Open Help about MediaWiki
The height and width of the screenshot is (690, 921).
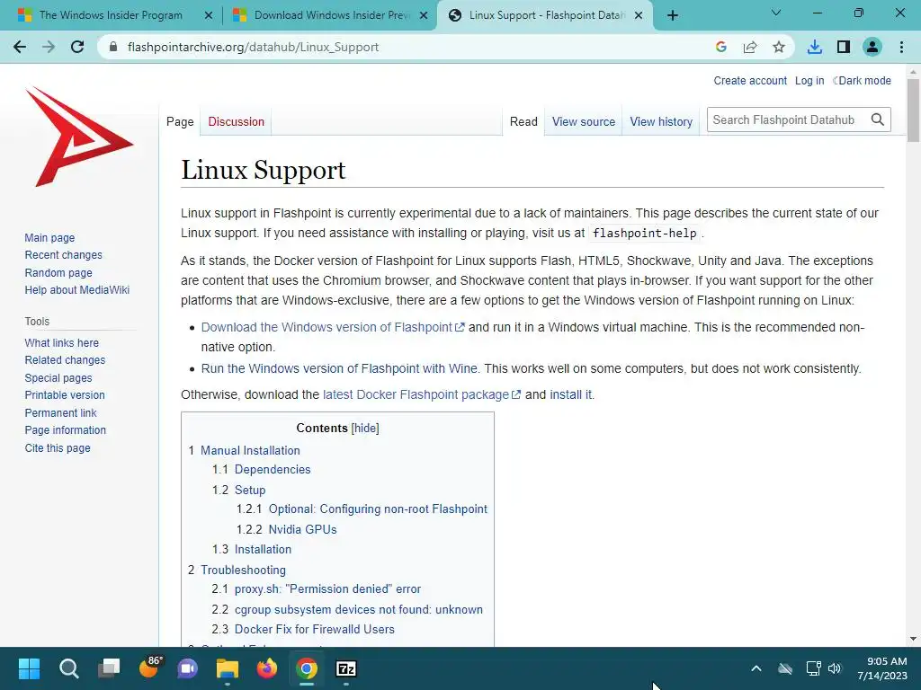click(77, 290)
